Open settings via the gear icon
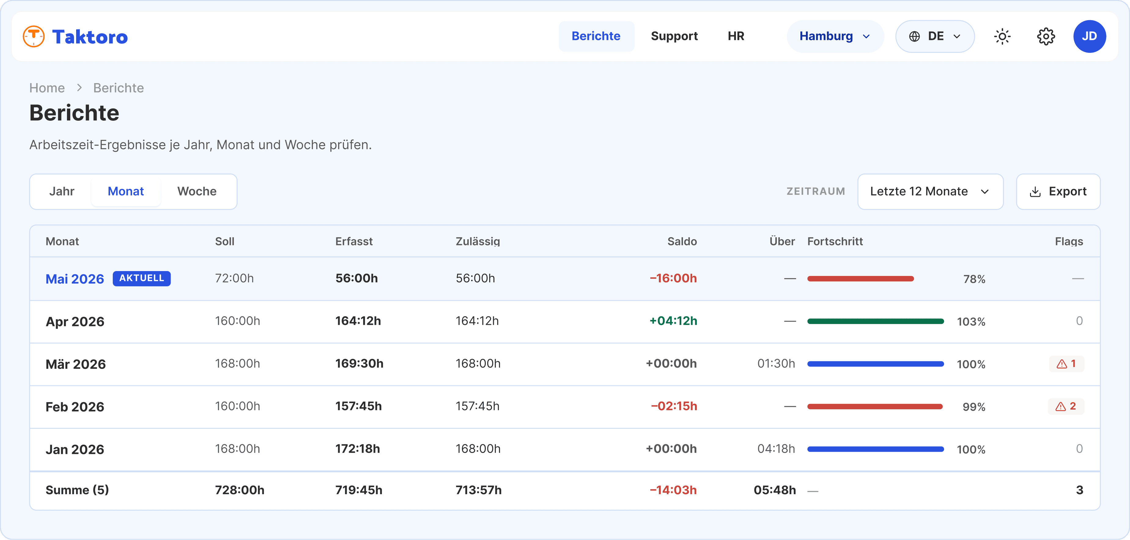The image size is (1130, 540). pos(1046,36)
